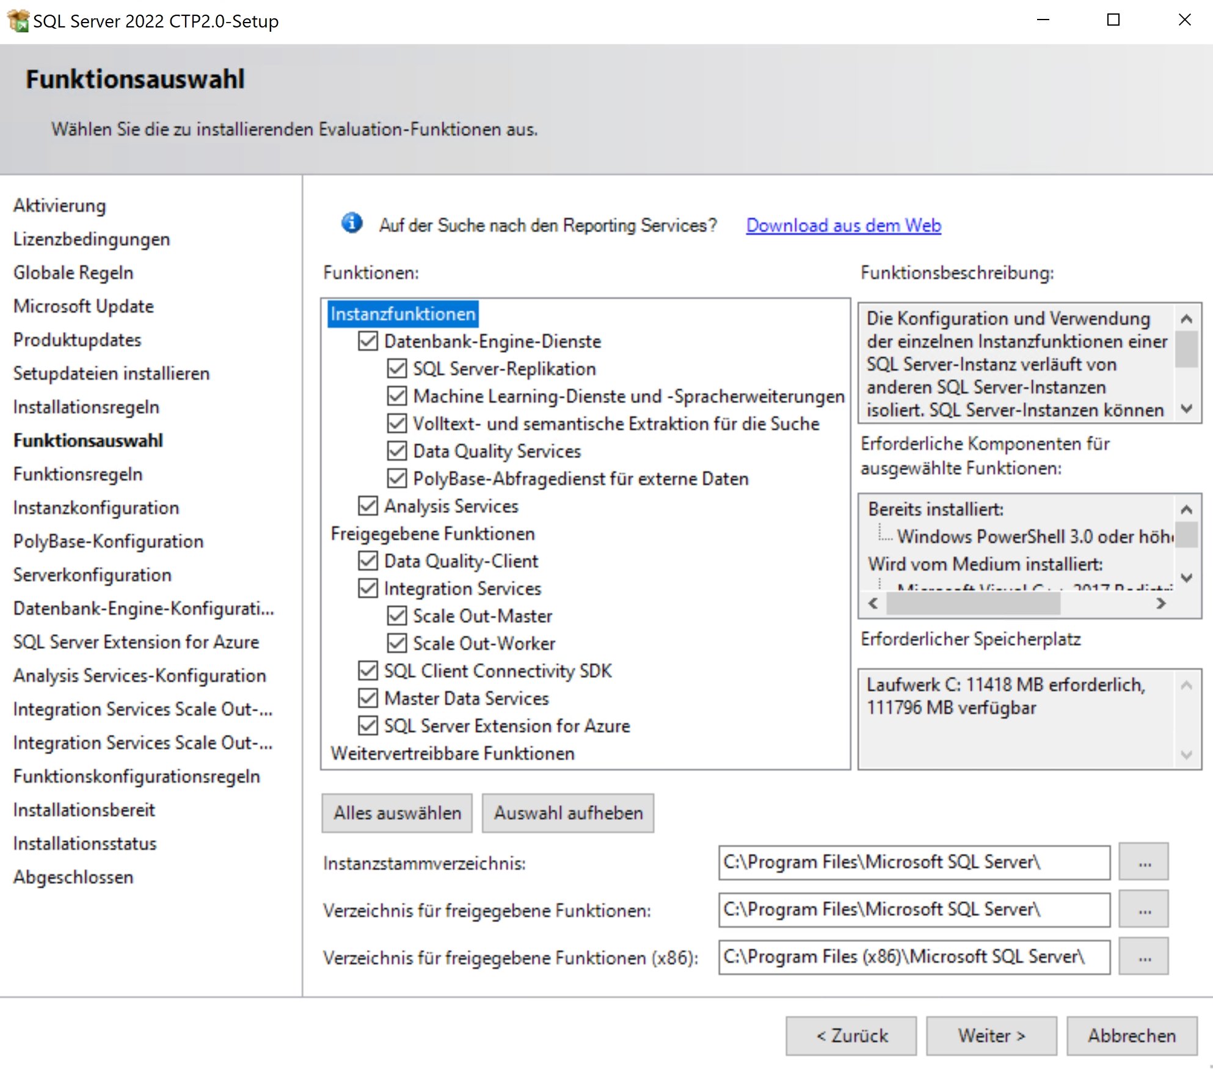Go to Serverkonfiguration in the step list

[92, 575]
